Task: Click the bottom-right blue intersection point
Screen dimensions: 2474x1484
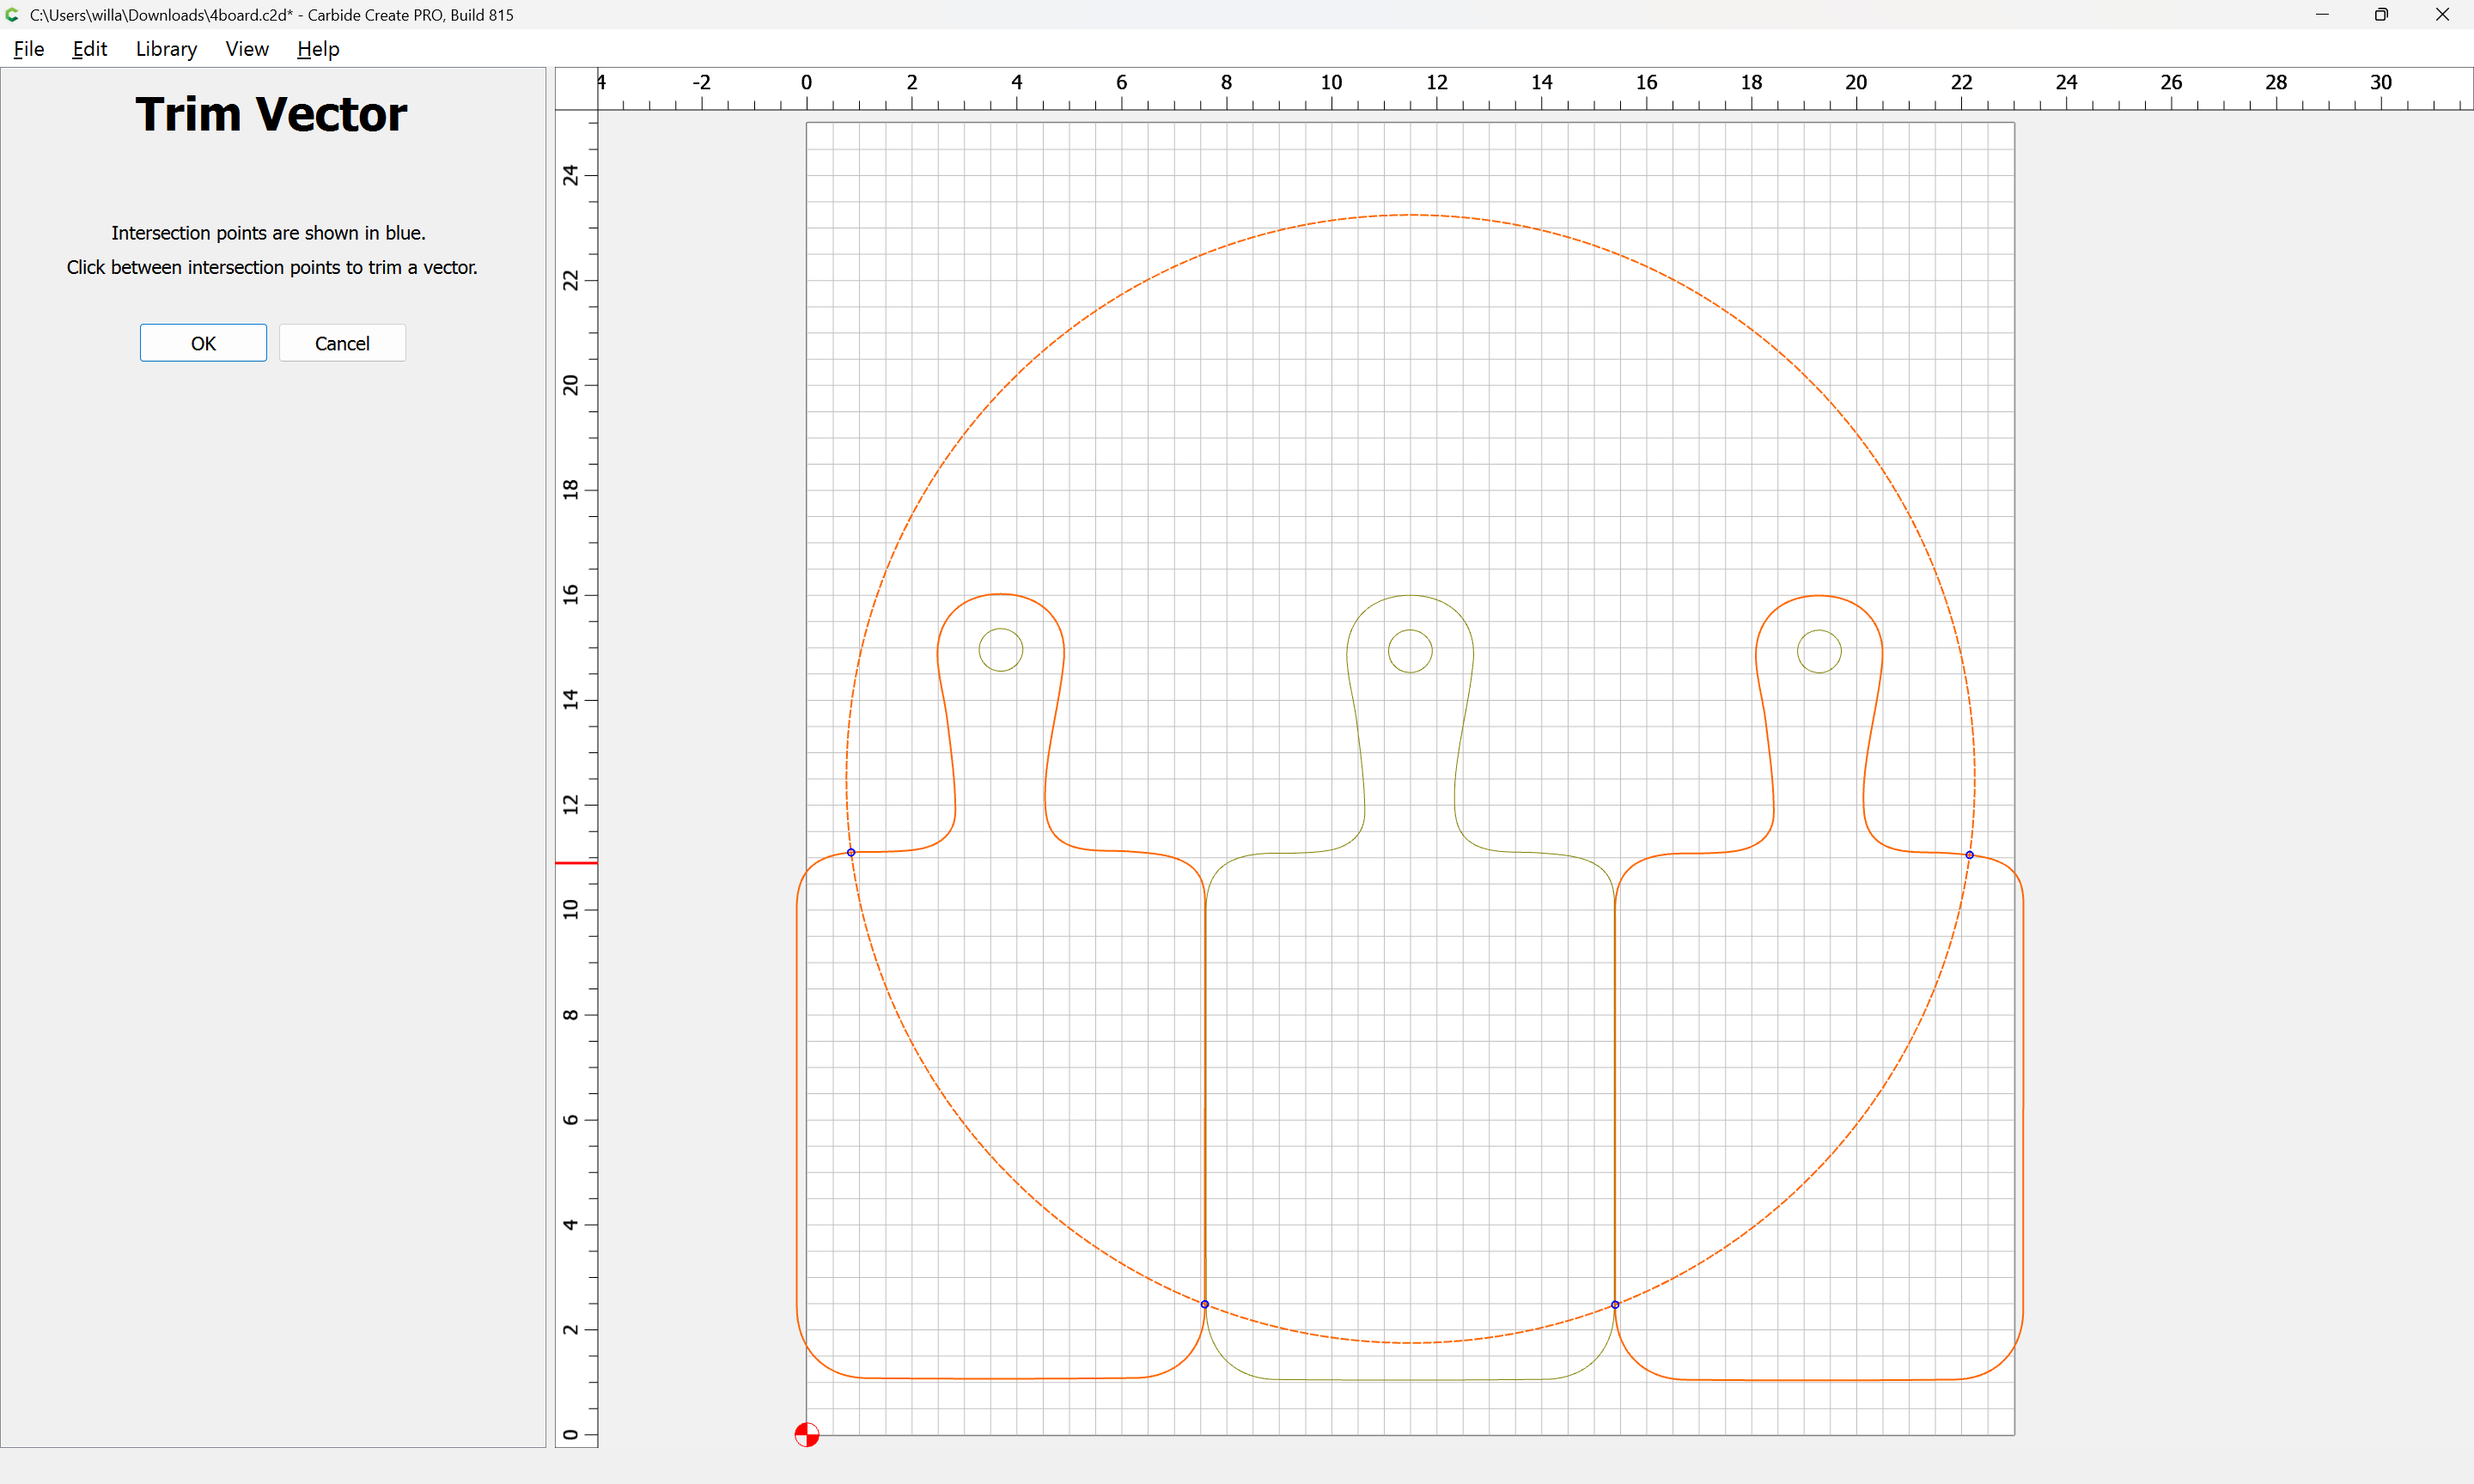Action: click(1615, 1305)
